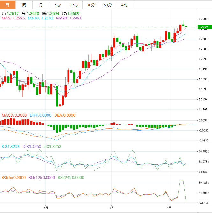Screen dimensions: 212x213
Task: Click the DEA value label
Action: click(x=65, y=115)
